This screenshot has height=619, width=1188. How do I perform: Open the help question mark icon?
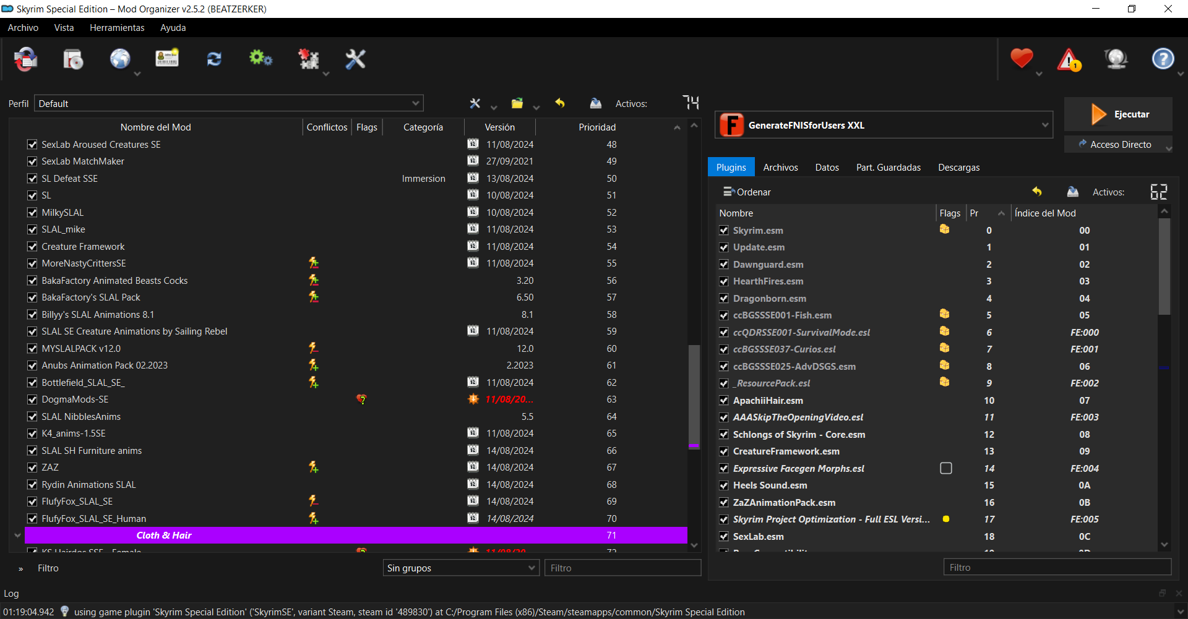click(x=1163, y=59)
